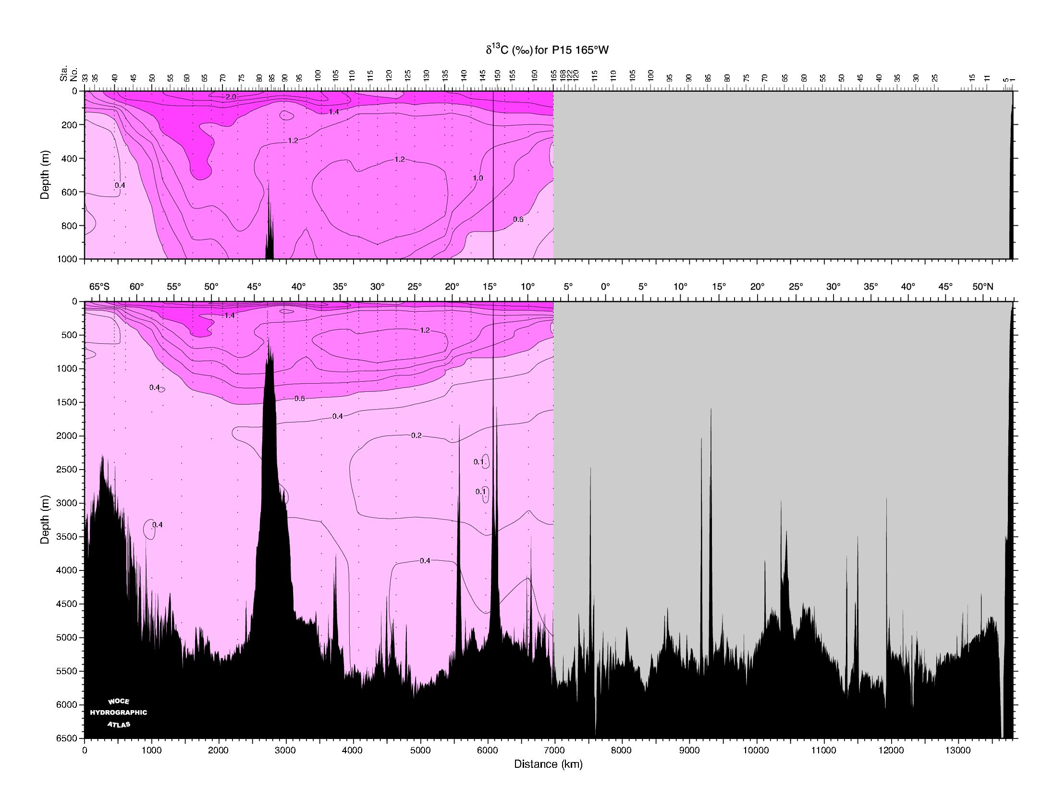
Task: Click the '3000' distance axis tick label
Action: [x=286, y=750]
